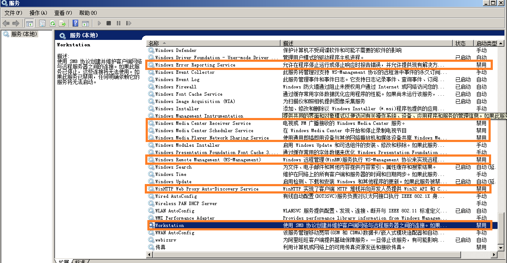The image size is (507, 263).
Task: Open the 查看(V) menu
Action: [63, 13]
